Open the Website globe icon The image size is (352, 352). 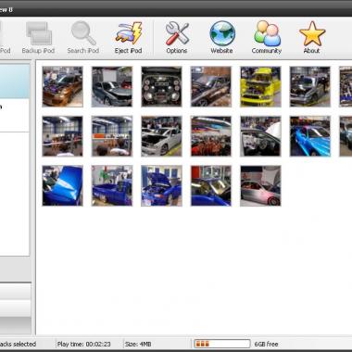(222, 33)
